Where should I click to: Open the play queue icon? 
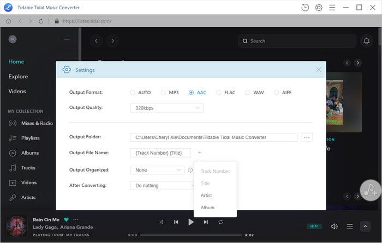tap(350, 227)
